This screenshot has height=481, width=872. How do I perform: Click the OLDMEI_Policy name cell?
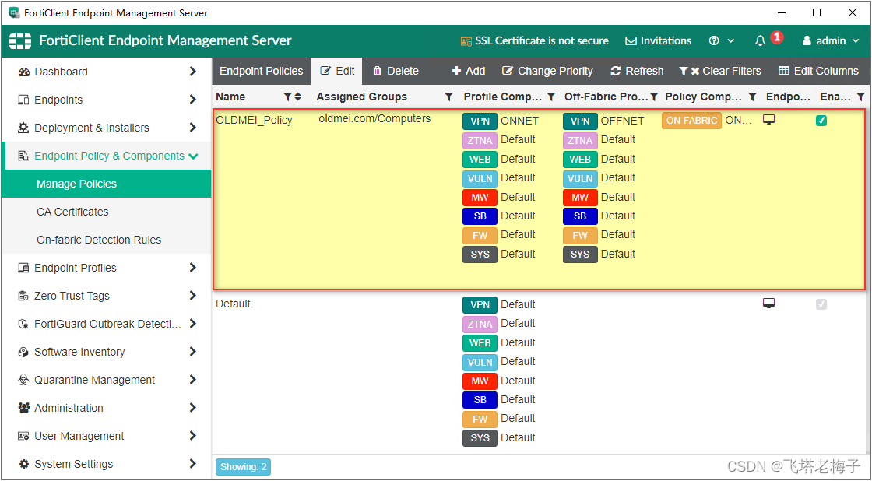click(254, 120)
